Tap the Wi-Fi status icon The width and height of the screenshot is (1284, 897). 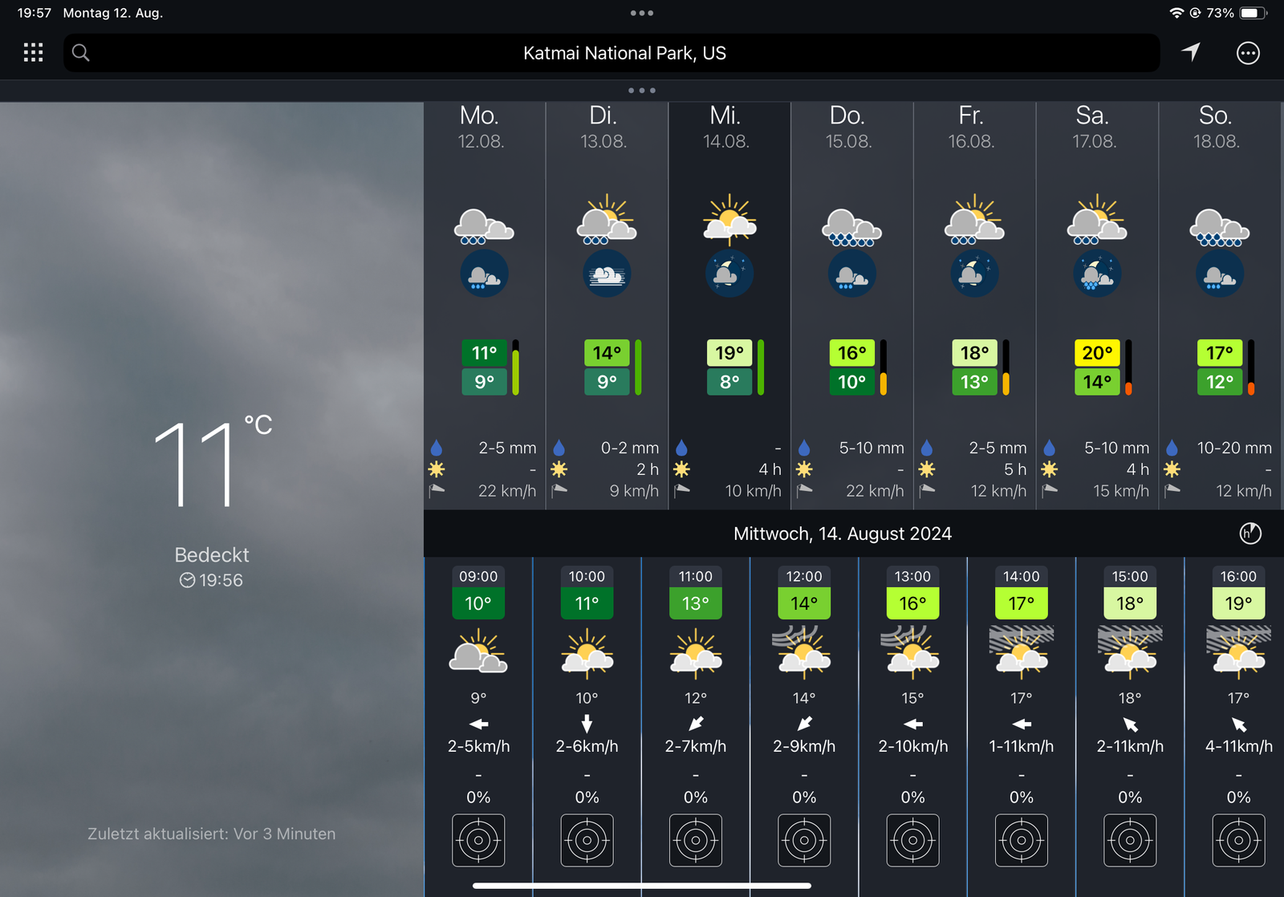pyautogui.click(x=1176, y=13)
